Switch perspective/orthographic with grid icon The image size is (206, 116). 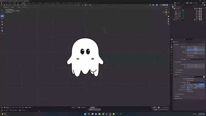tap(168, 24)
